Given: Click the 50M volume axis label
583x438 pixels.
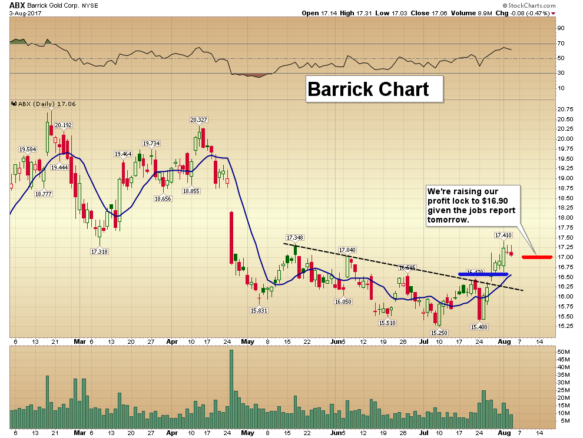Looking at the screenshot, I should click(564, 351).
